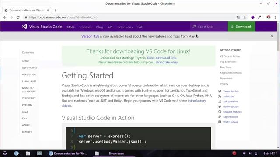Viewport: 280px width, 157px height.
Task: Bookmark this page with star icon
Action: pyautogui.click(x=245, y=17)
